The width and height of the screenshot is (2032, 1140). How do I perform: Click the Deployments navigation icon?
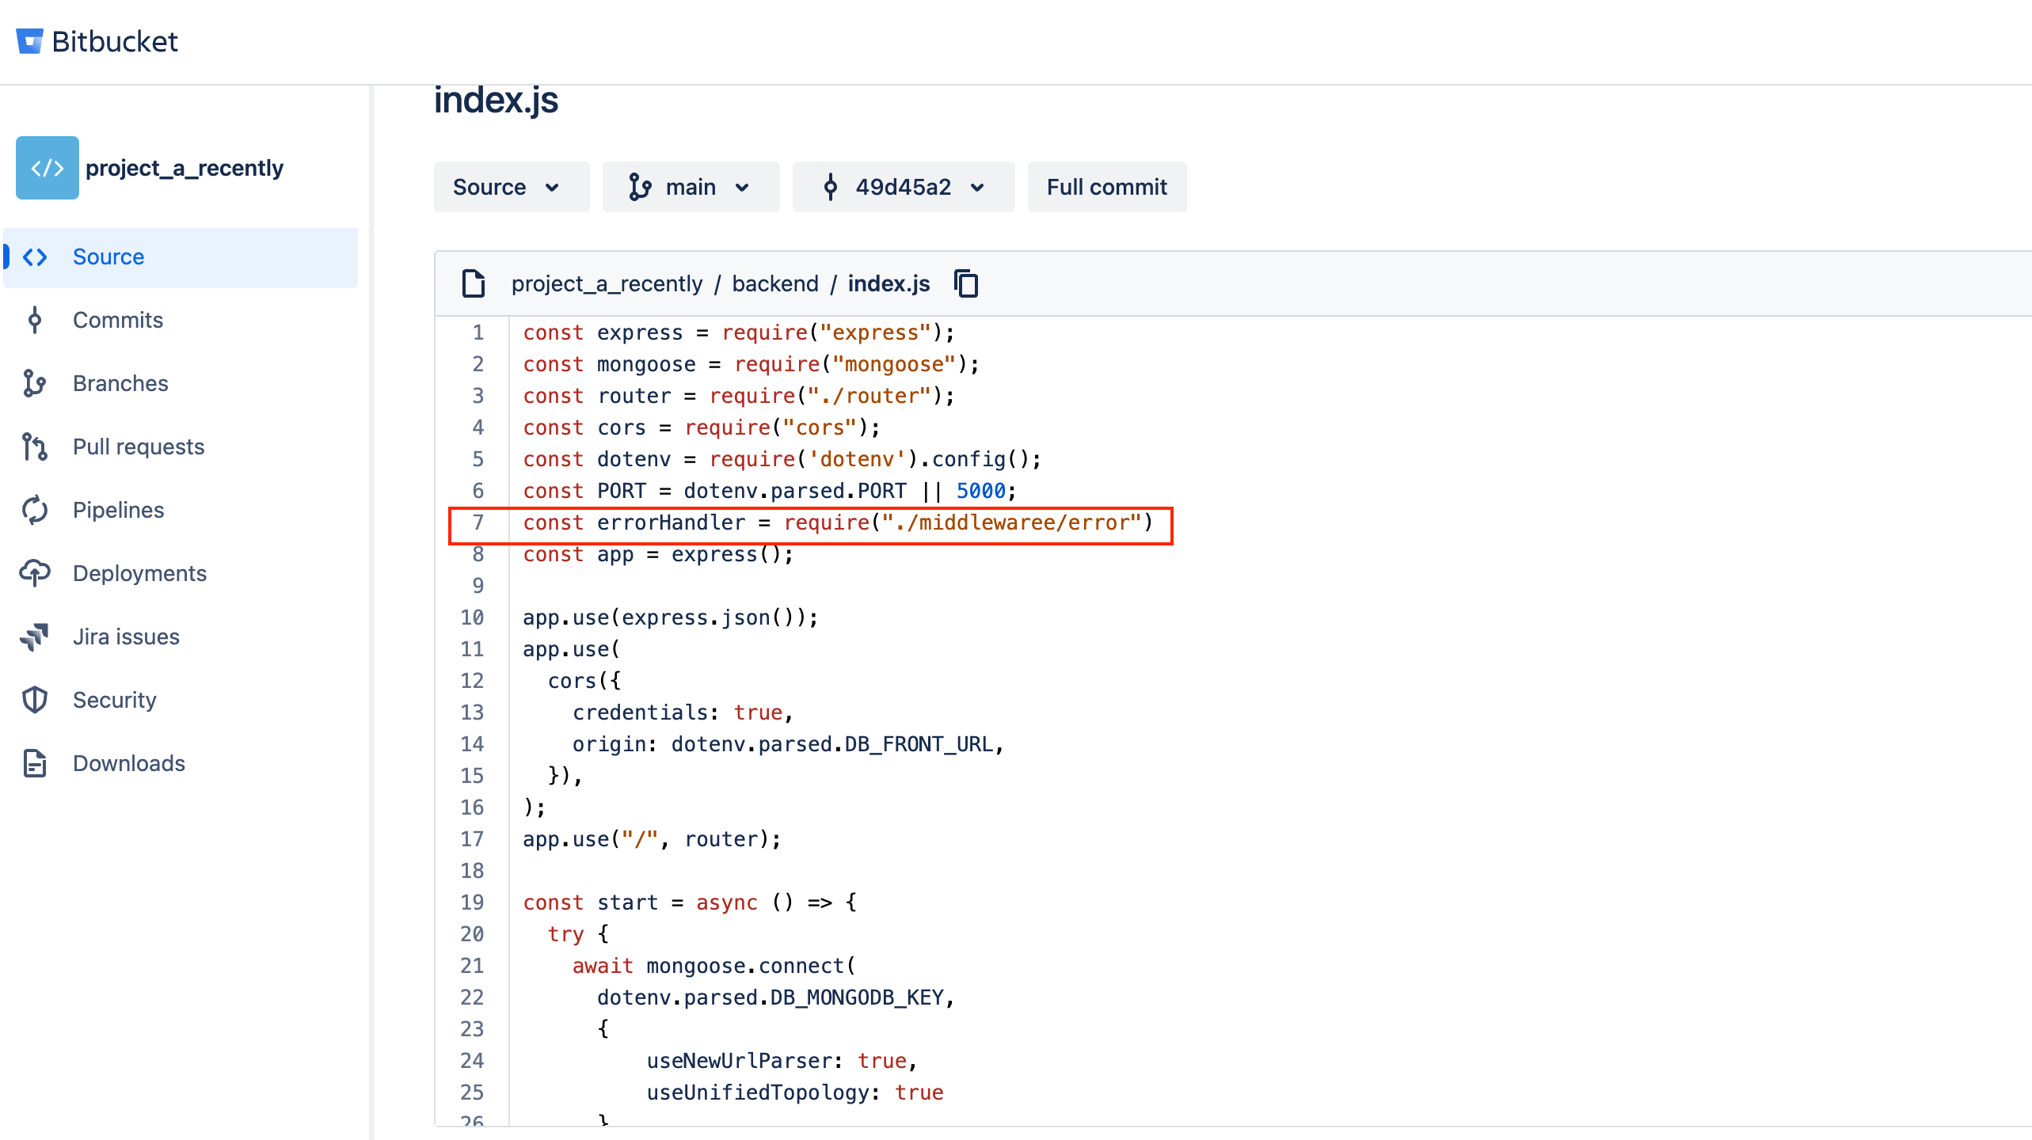pyautogui.click(x=39, y=573)
